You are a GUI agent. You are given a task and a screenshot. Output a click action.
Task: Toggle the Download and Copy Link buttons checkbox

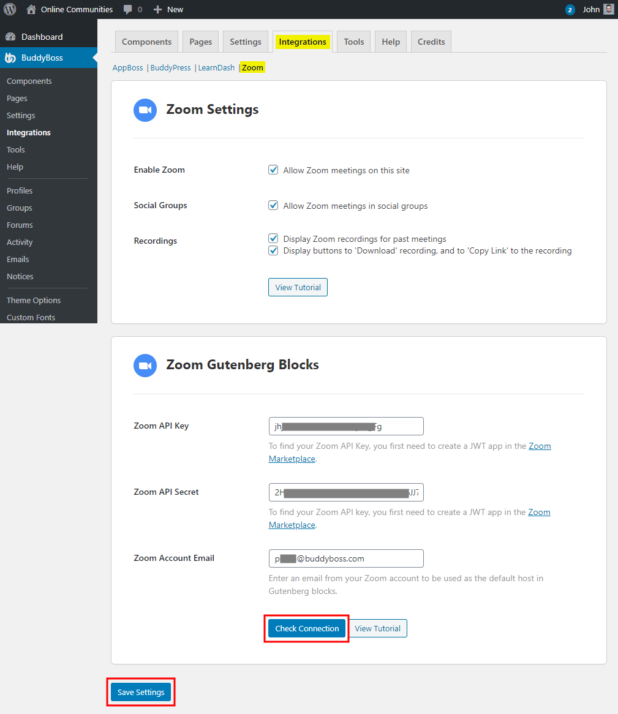click(x=274, y=250)
